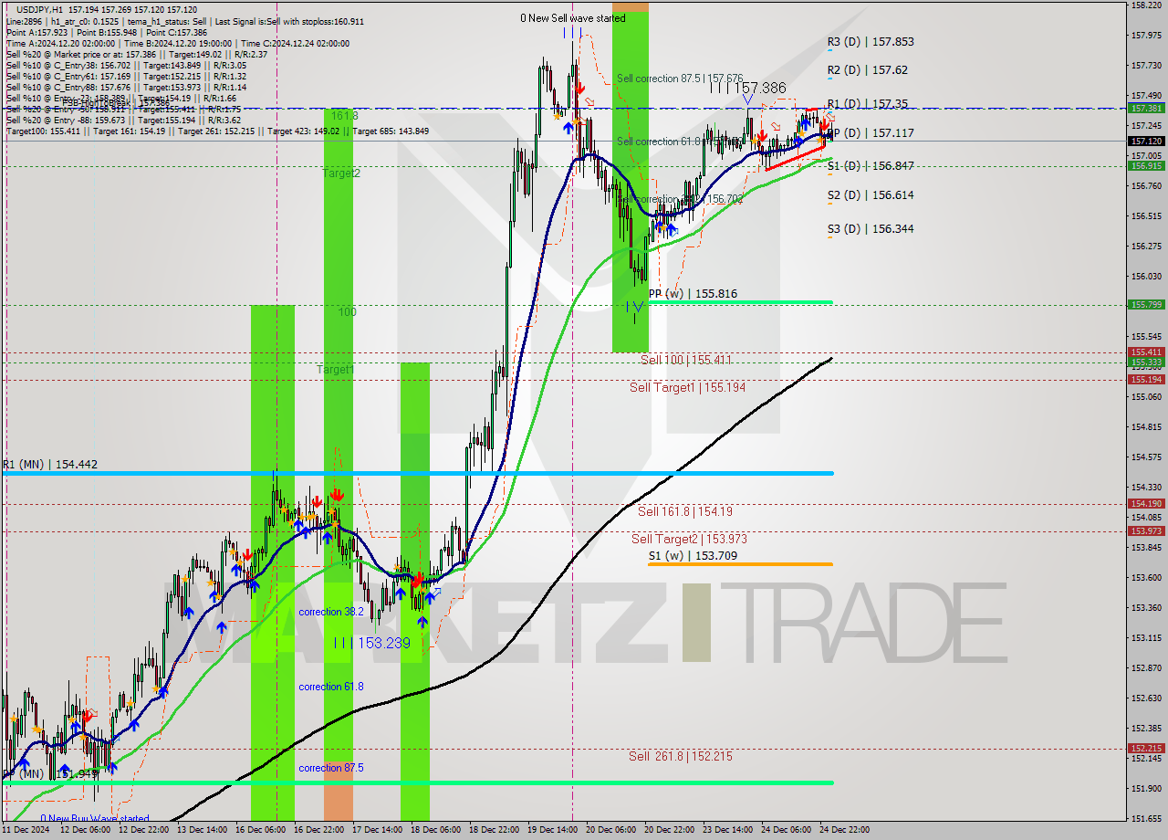
Task: Click the 151.655 price scale value
Action: [1146, 819]
